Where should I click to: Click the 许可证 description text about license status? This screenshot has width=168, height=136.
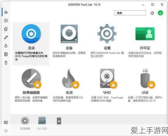click(145, 54)
